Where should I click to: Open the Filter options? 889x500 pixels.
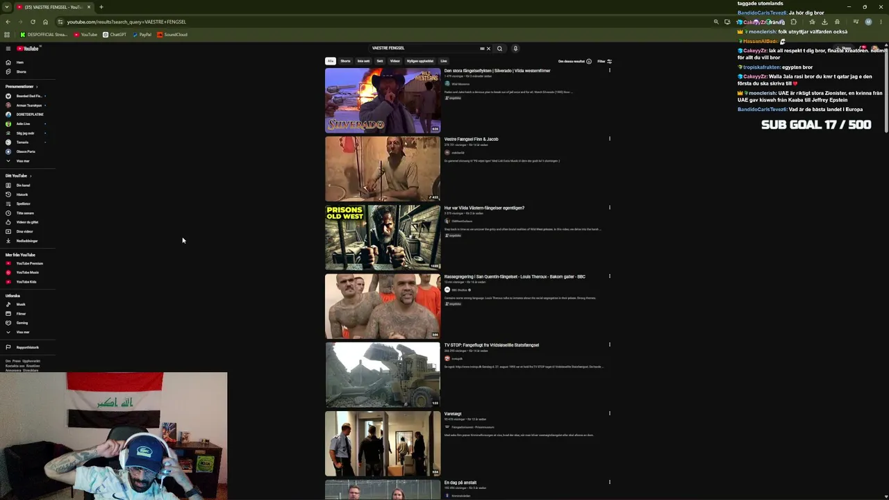[604, 61]
